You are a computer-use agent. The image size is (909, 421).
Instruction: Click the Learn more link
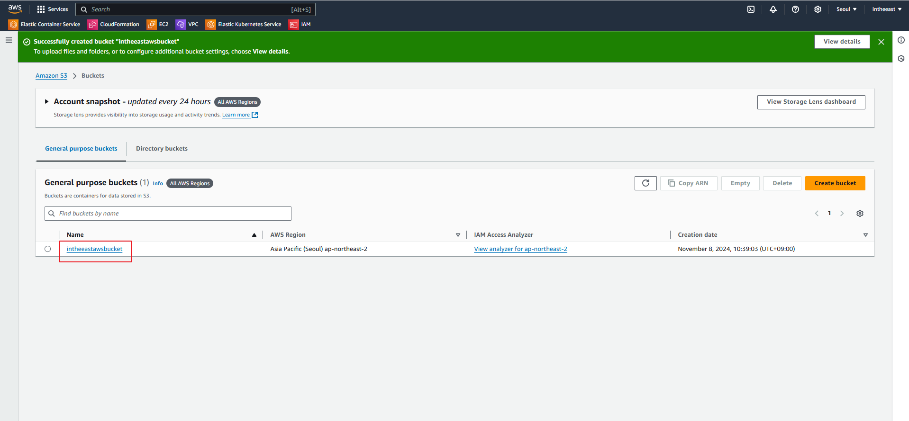236,115
